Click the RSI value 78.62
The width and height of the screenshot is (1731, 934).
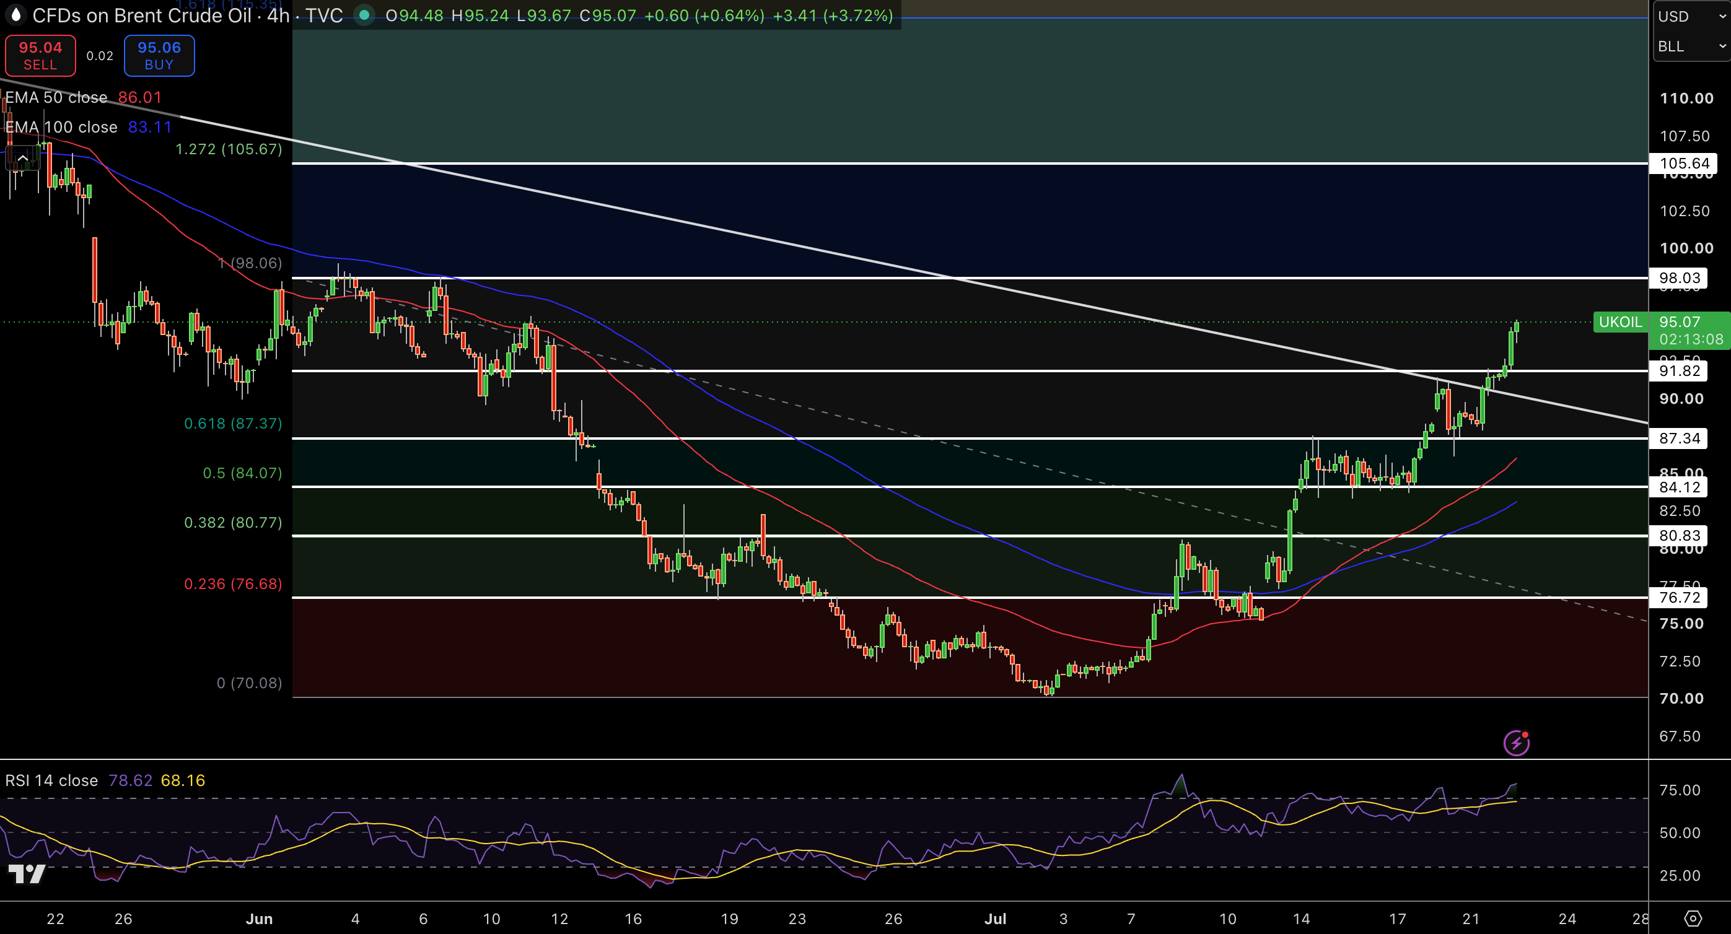pyautogui.click(x=130, y=780)
